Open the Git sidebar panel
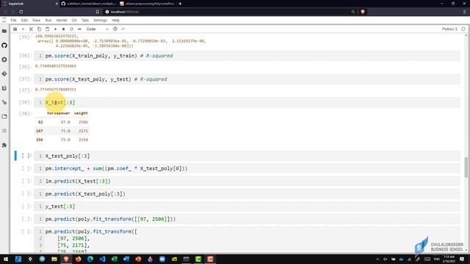This screenshot has width=470, height=264. coord(4,73)
